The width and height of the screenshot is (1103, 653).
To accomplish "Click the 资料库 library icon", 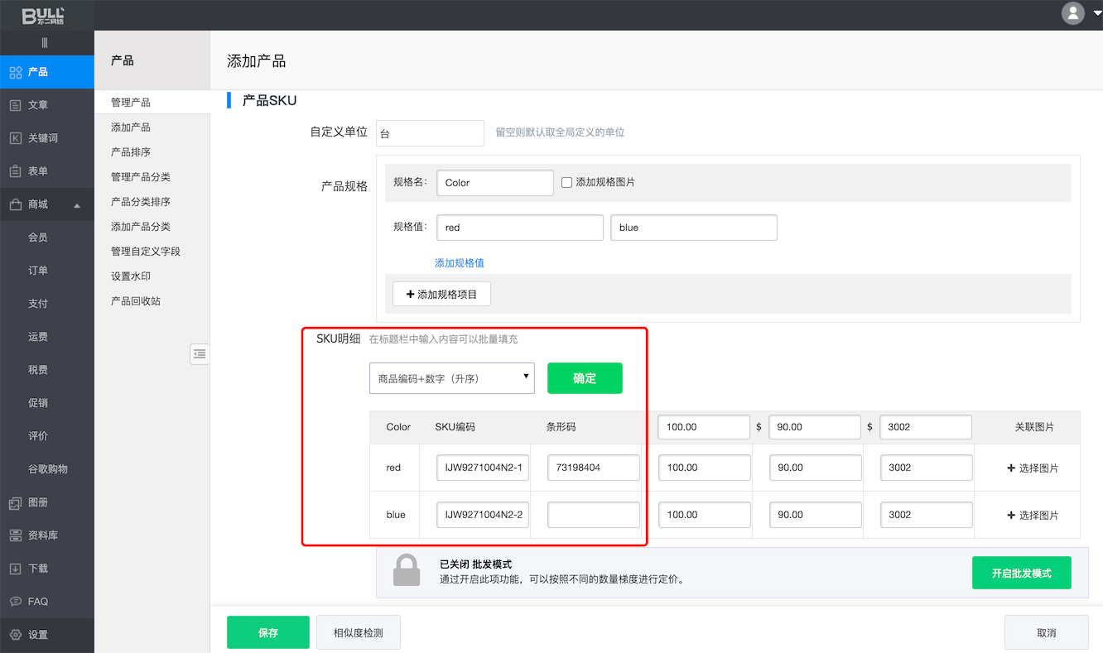I will coord(16,535).
